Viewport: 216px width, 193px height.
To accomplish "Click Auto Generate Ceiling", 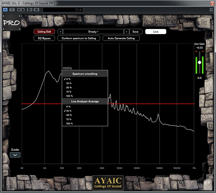I will (121, 38).
